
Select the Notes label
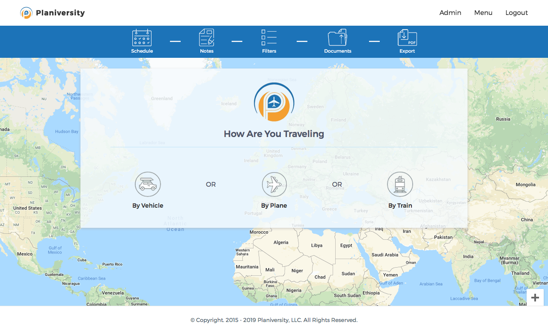tap(207, 51)
